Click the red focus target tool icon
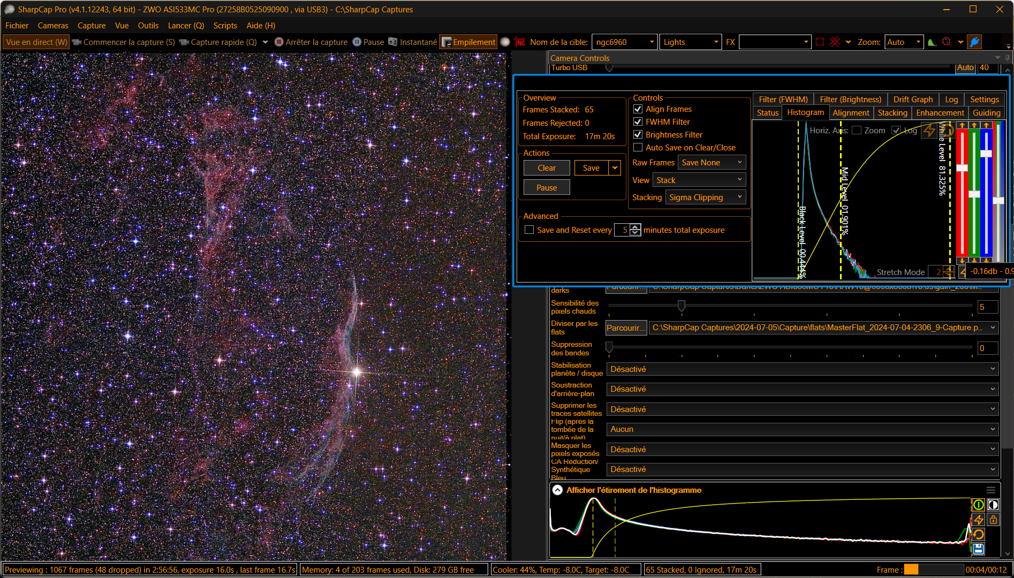 pyautogui.click(x=947, y=42)
